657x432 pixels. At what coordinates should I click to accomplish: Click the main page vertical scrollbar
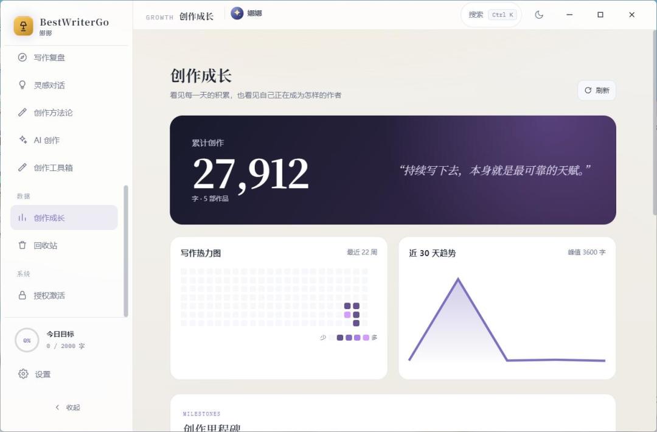(655, 124)
